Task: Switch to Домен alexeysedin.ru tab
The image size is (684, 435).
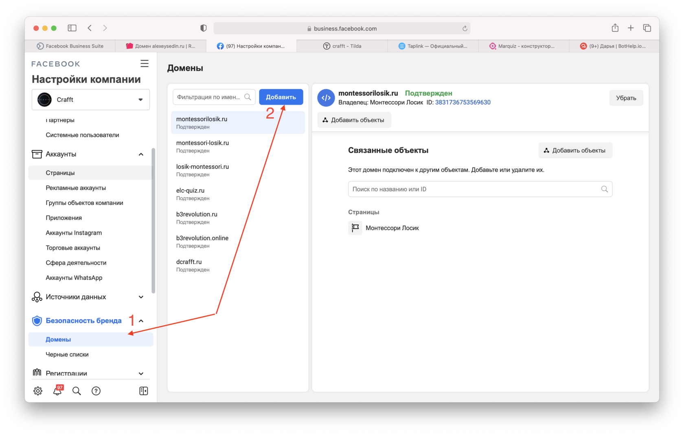Action: pyautogui.click(x=161, y=46)
